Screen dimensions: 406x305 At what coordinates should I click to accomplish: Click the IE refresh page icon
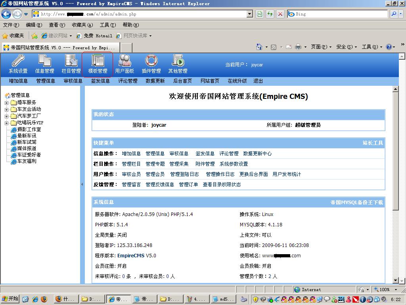click(270, 14)
